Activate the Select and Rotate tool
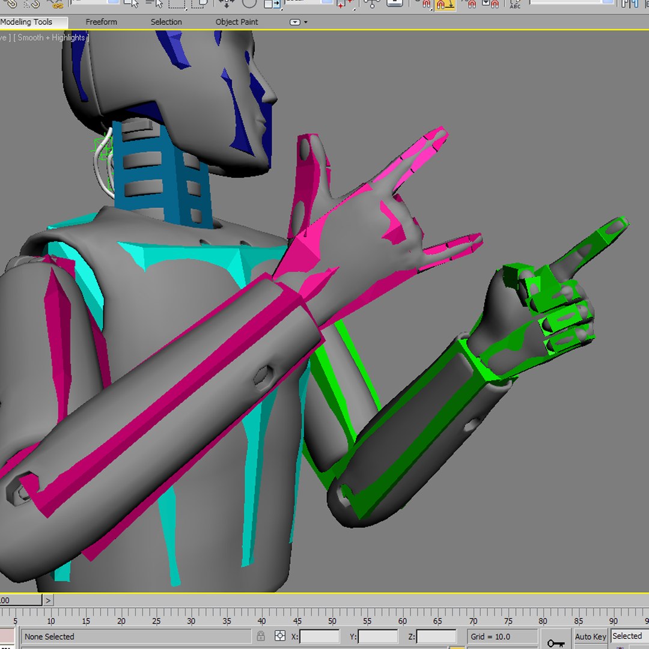 coord(249,4)
